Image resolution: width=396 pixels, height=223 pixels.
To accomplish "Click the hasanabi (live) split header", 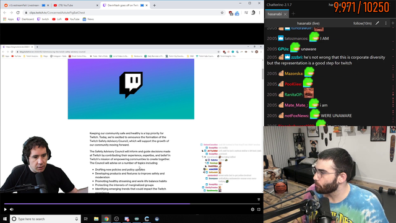I will click(308, 24).
